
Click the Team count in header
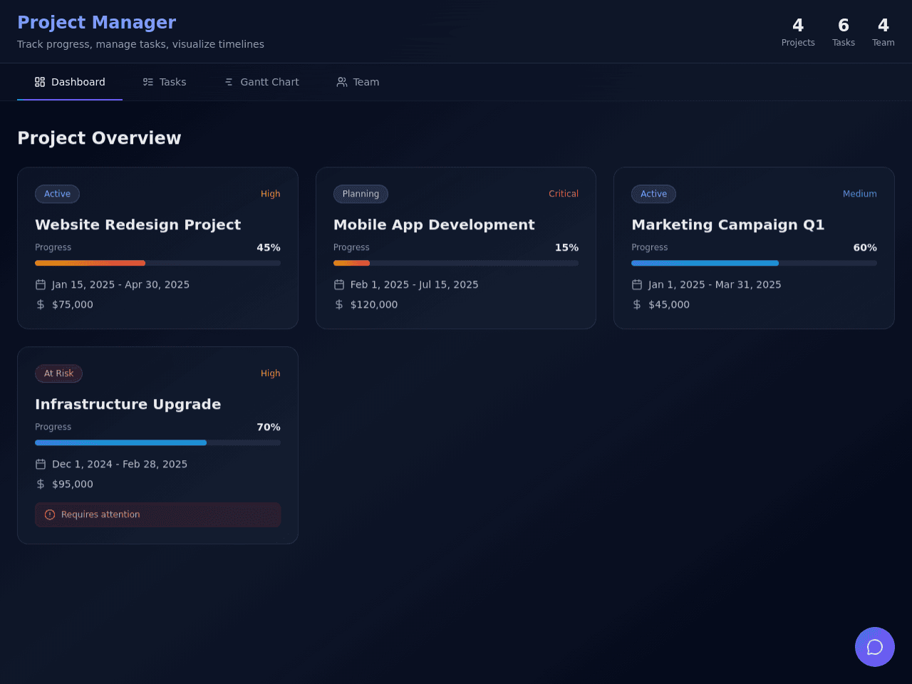pyautogui.click(x=883, y=32)
